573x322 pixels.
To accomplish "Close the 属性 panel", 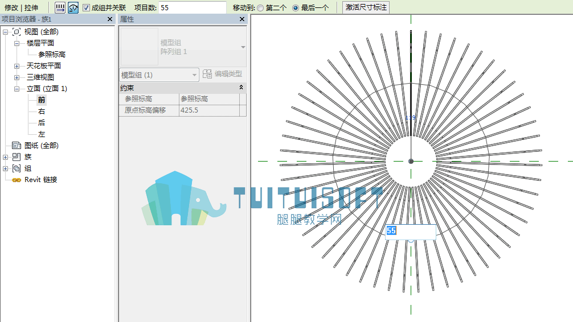I will (242, 19).
